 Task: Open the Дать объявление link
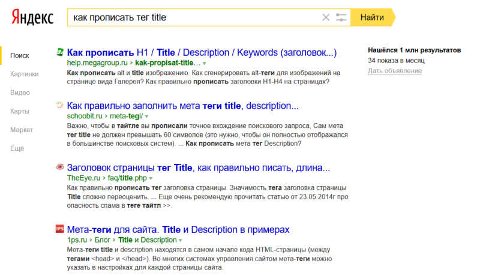click(x=395, y=71)
